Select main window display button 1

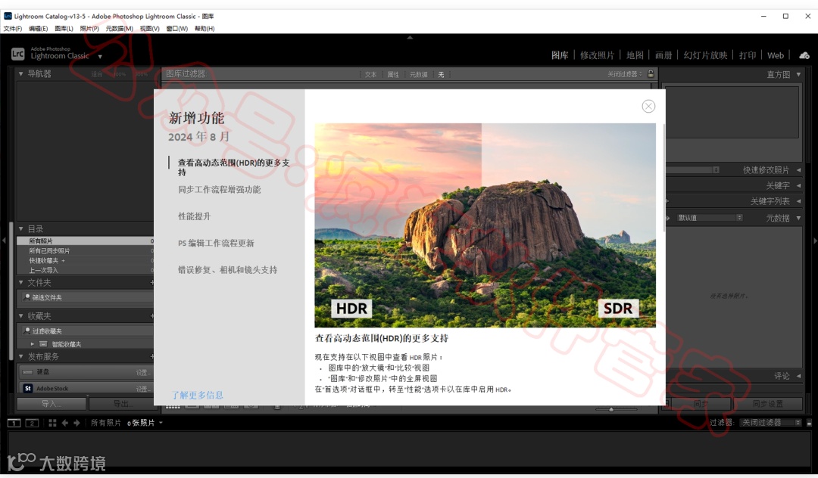coord(14,424)
